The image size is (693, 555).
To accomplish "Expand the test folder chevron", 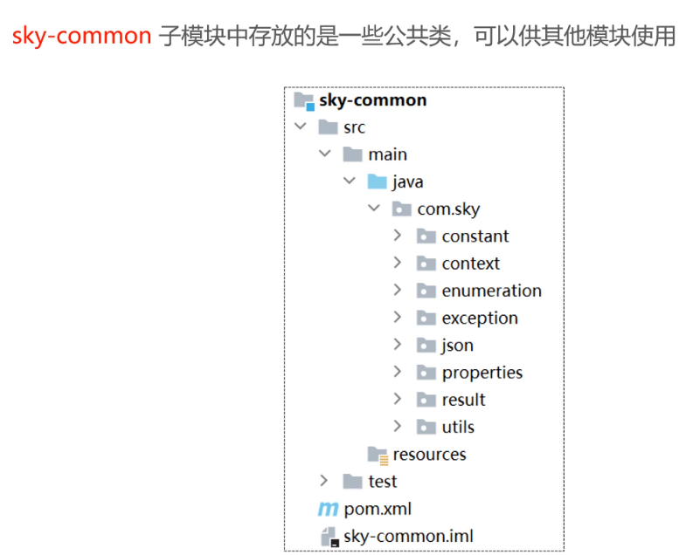I will [324, 481].
